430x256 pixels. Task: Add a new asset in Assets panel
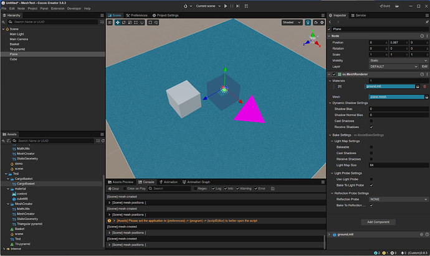pyautogui.click(x=3, y=141)
